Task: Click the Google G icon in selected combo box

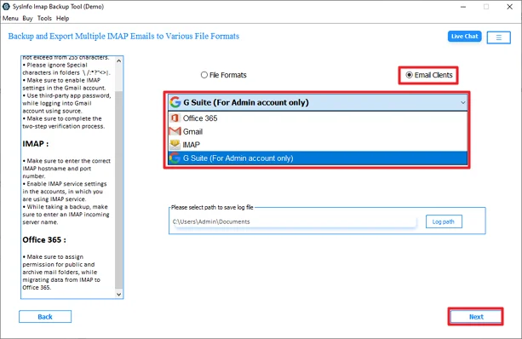Action: point(175,102)
